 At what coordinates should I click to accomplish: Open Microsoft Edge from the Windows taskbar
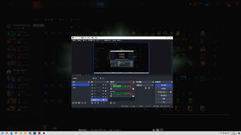(11, 133)
